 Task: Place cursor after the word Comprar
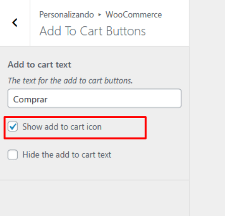[x=48, y=99]
